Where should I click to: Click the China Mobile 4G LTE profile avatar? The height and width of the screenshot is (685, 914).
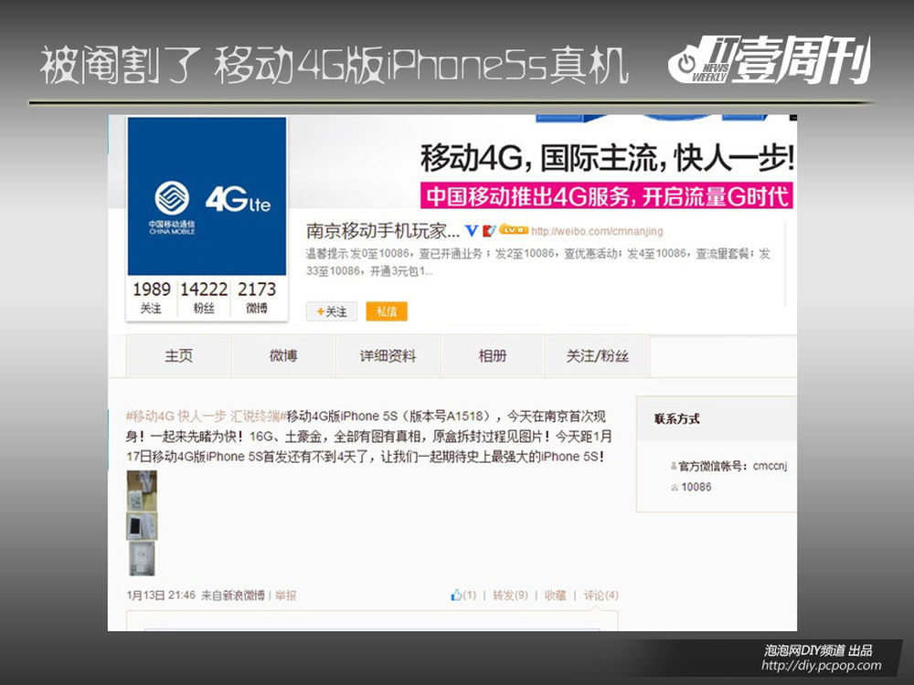click(x=207, y=196)
